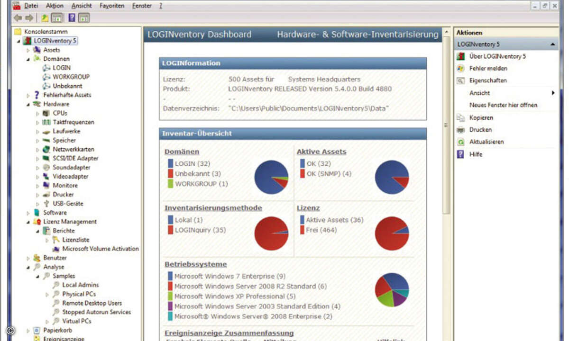Screen dimensions: 569x341
Task: Click the Monitore icon
Action: 46,185
